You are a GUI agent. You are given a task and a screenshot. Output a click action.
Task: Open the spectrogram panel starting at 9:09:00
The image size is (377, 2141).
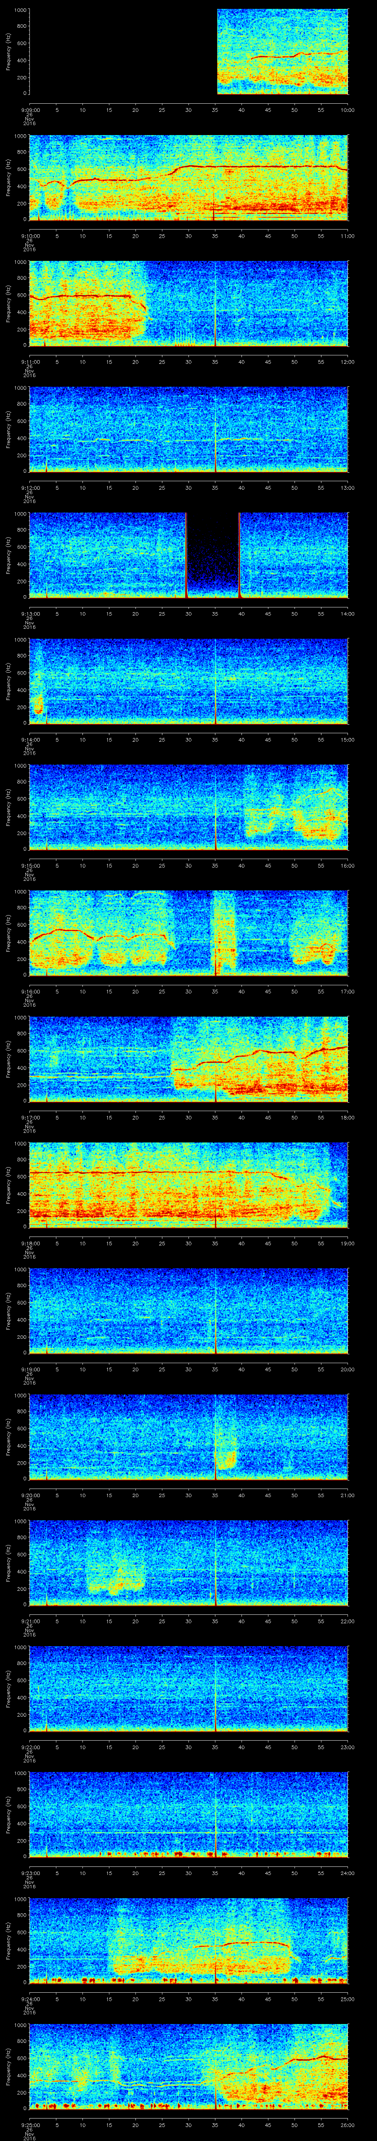[188, 52]
